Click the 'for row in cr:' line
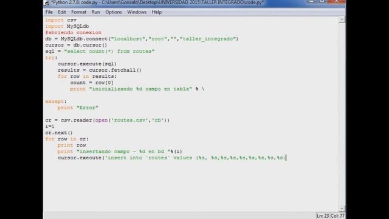This screenshot has height=219, width=389. 67,139
